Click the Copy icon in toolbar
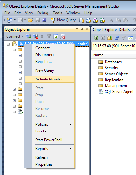The width and height of the screenshot is (136, 175). (118, 20)
